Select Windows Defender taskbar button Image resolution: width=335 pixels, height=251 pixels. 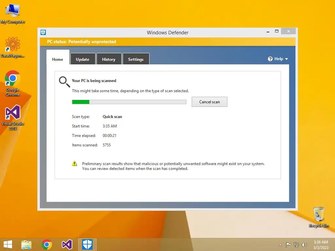[87, 244]
